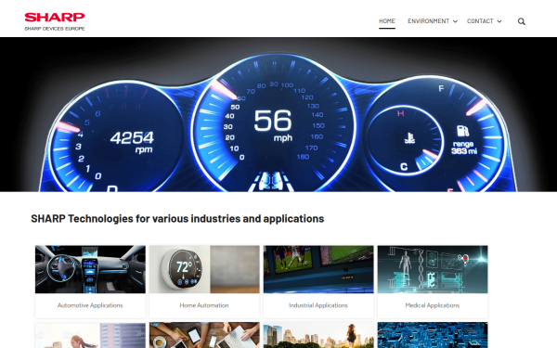The image size is (557, 348).
Task: Click the SHARP logo in the header
Action: (x=55, y=17)
